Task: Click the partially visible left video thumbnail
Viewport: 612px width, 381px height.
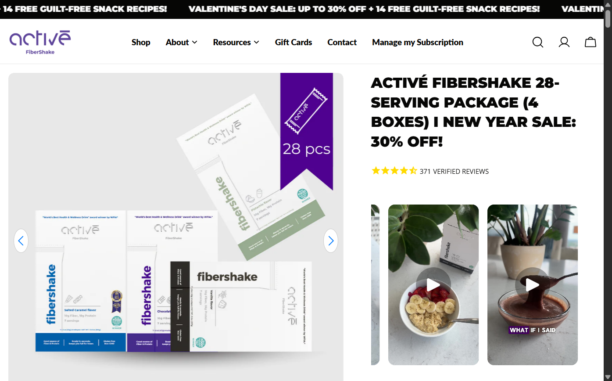Action: pyautogui.click(x=375, y=285)
